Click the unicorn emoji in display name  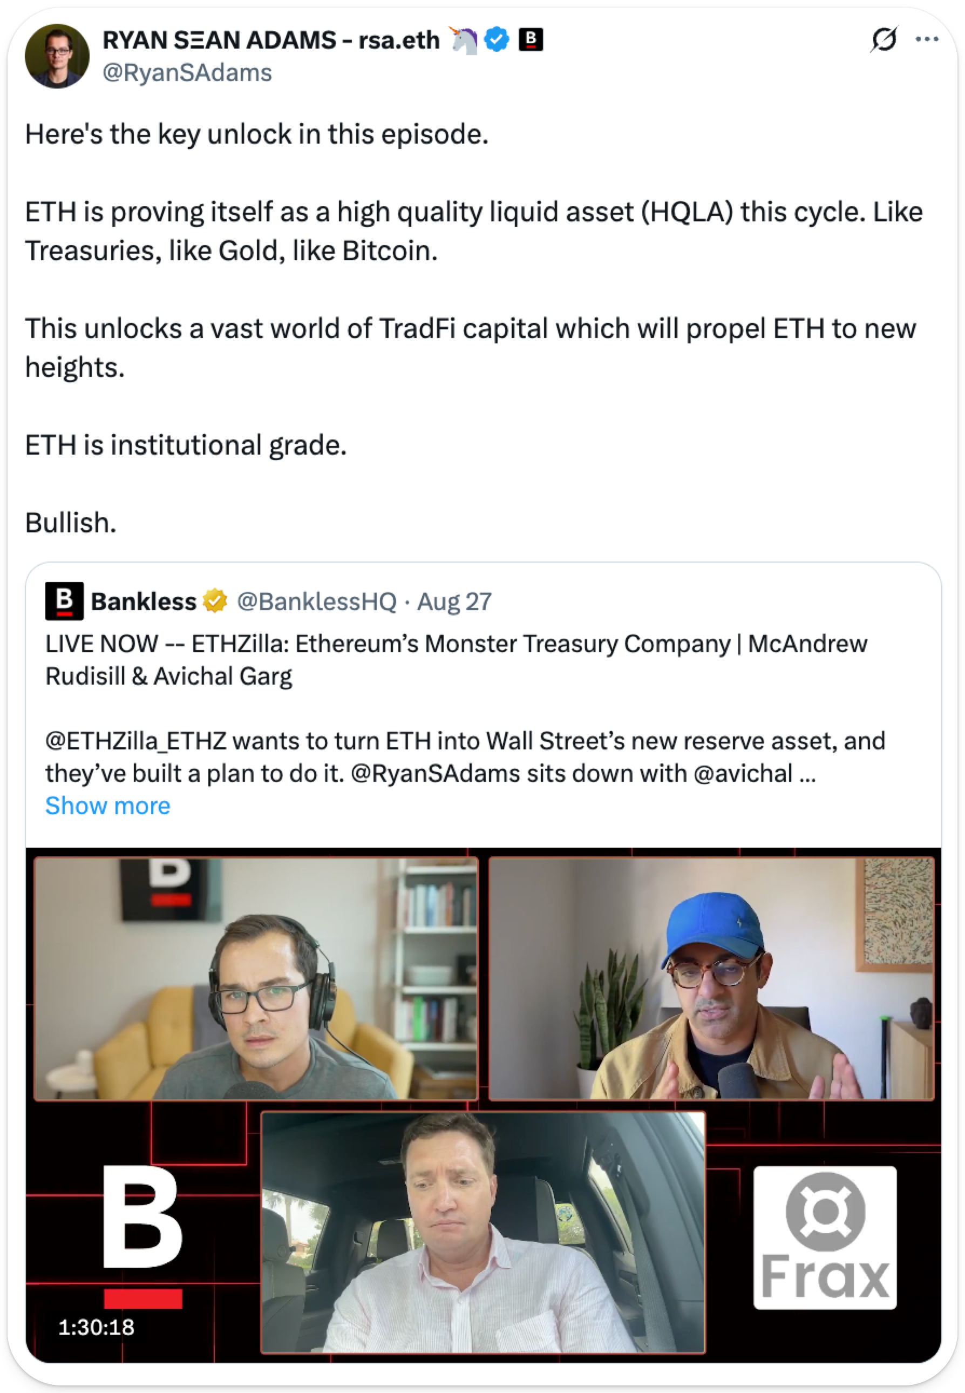pos(463,40)
